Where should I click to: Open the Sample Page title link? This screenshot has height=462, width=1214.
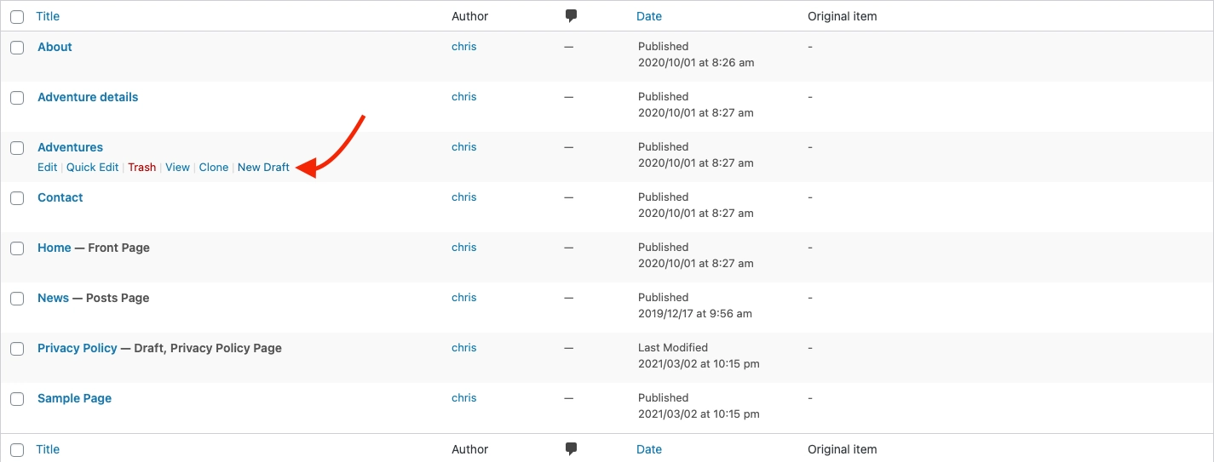75,398
